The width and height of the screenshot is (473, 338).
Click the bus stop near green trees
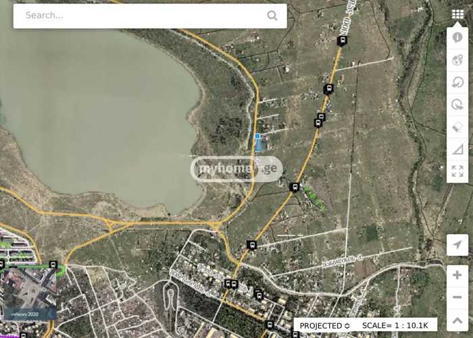[295, 188]
